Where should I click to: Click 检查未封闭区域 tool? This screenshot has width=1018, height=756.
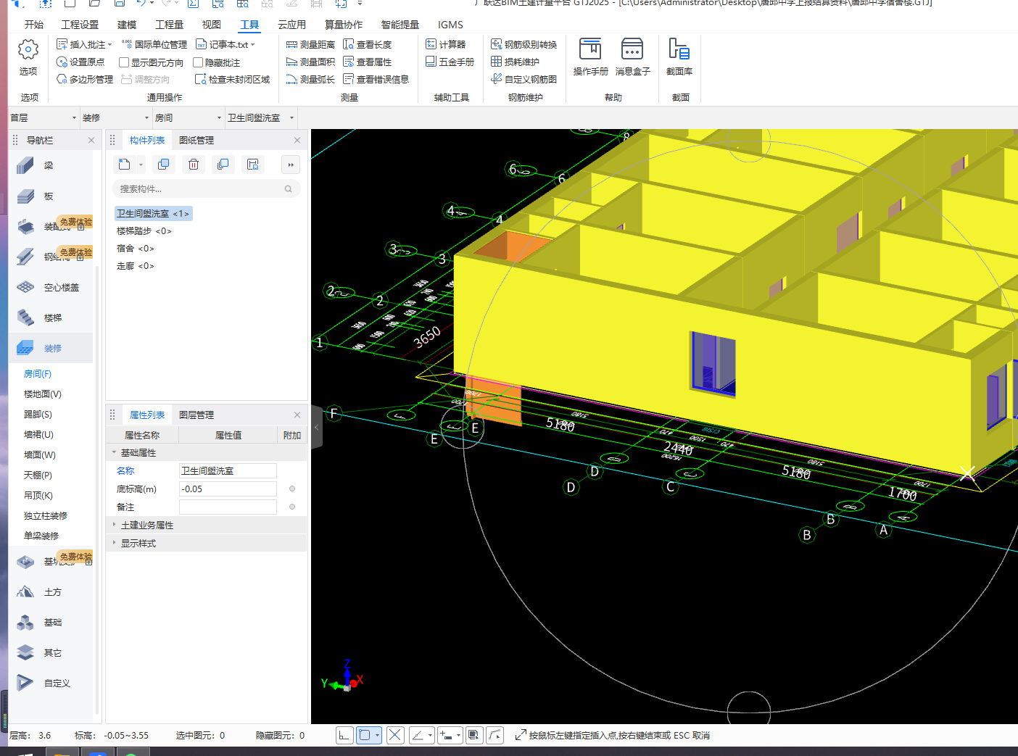pos(233,79)
